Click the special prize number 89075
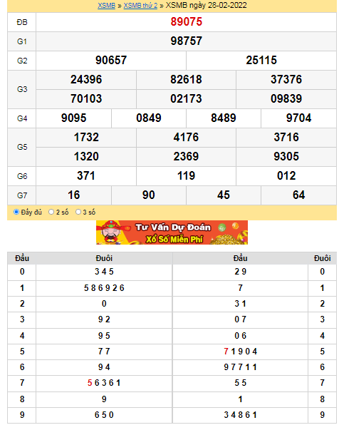Image resolution: width=339 pixels, height=425 pixels. click(x=187, y=21)
